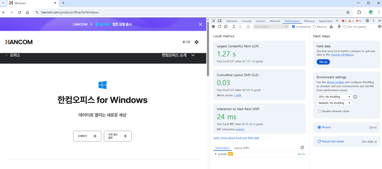View site information icon in address bar
Screen dimensions: 382x169
(x=37, y=12)
